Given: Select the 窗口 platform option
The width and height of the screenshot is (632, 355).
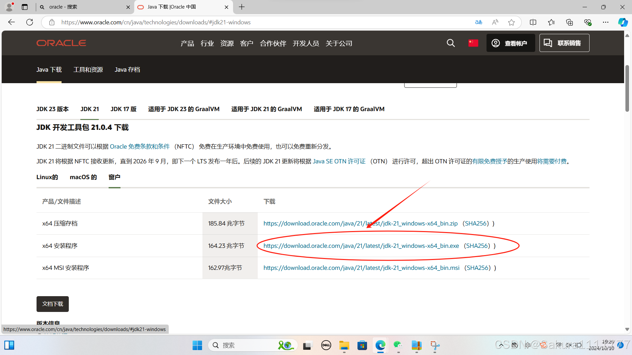Looking at the screenshot, I should tap(114, 177).
